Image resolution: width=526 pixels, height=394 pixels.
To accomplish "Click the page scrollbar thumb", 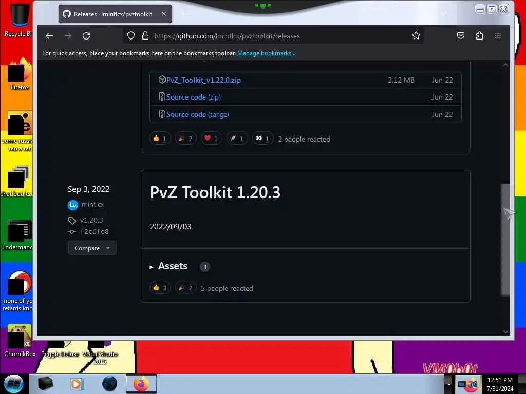I will point(505,240).
